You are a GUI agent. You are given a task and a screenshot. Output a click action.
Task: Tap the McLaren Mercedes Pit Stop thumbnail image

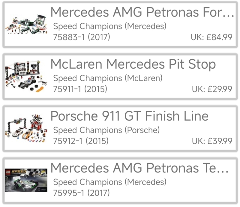pyautogui.click(x=26, y=76)
